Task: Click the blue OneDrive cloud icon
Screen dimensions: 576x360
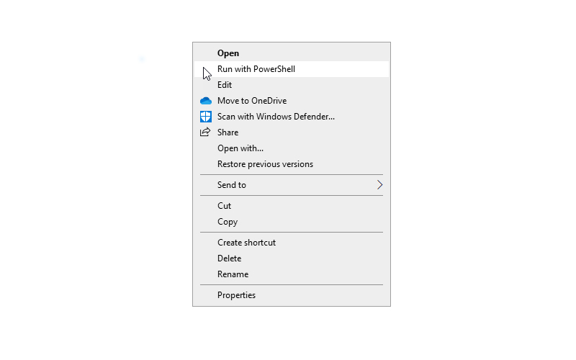Action: point(205,101)
